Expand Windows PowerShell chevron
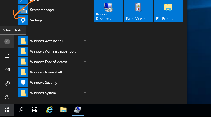This screenshot has height=117, width=211. tap(85, 72)
